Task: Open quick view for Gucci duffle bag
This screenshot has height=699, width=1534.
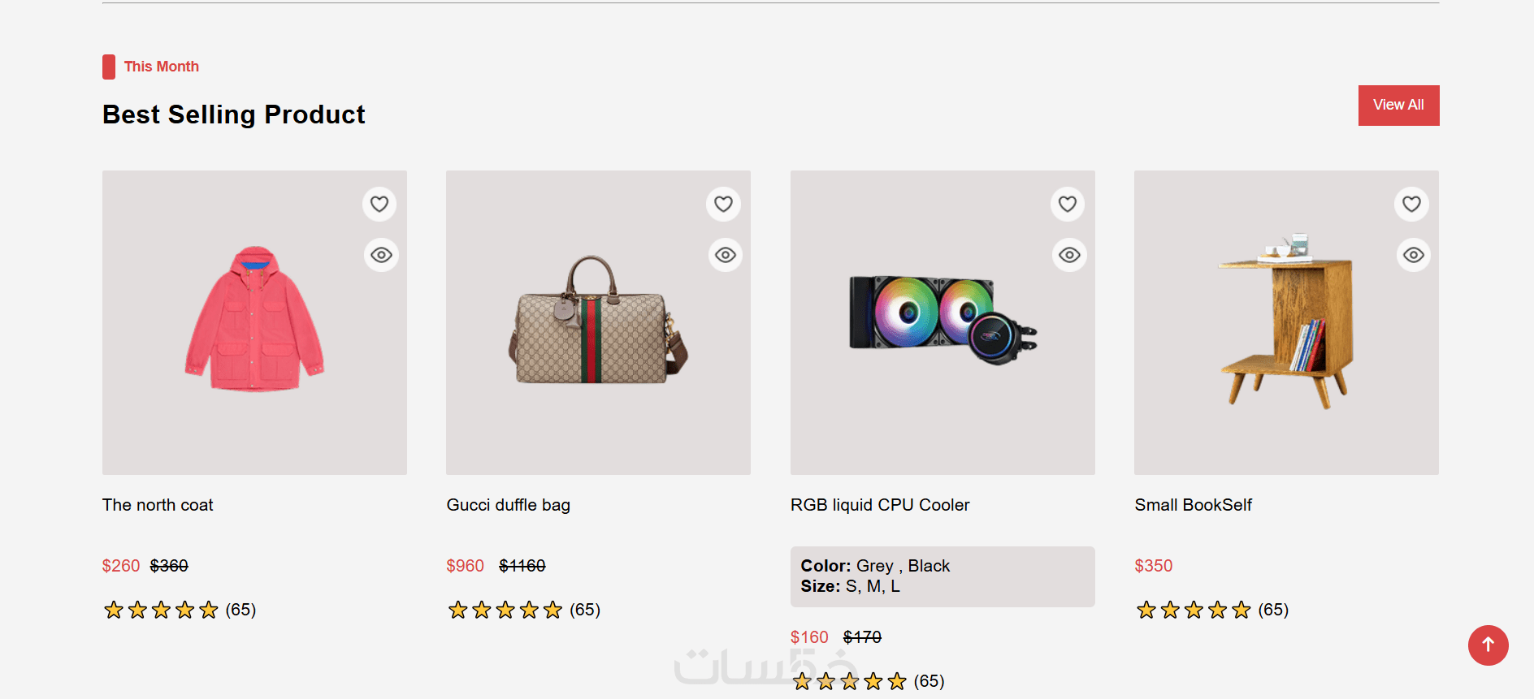Action: (x=725, y=255)
